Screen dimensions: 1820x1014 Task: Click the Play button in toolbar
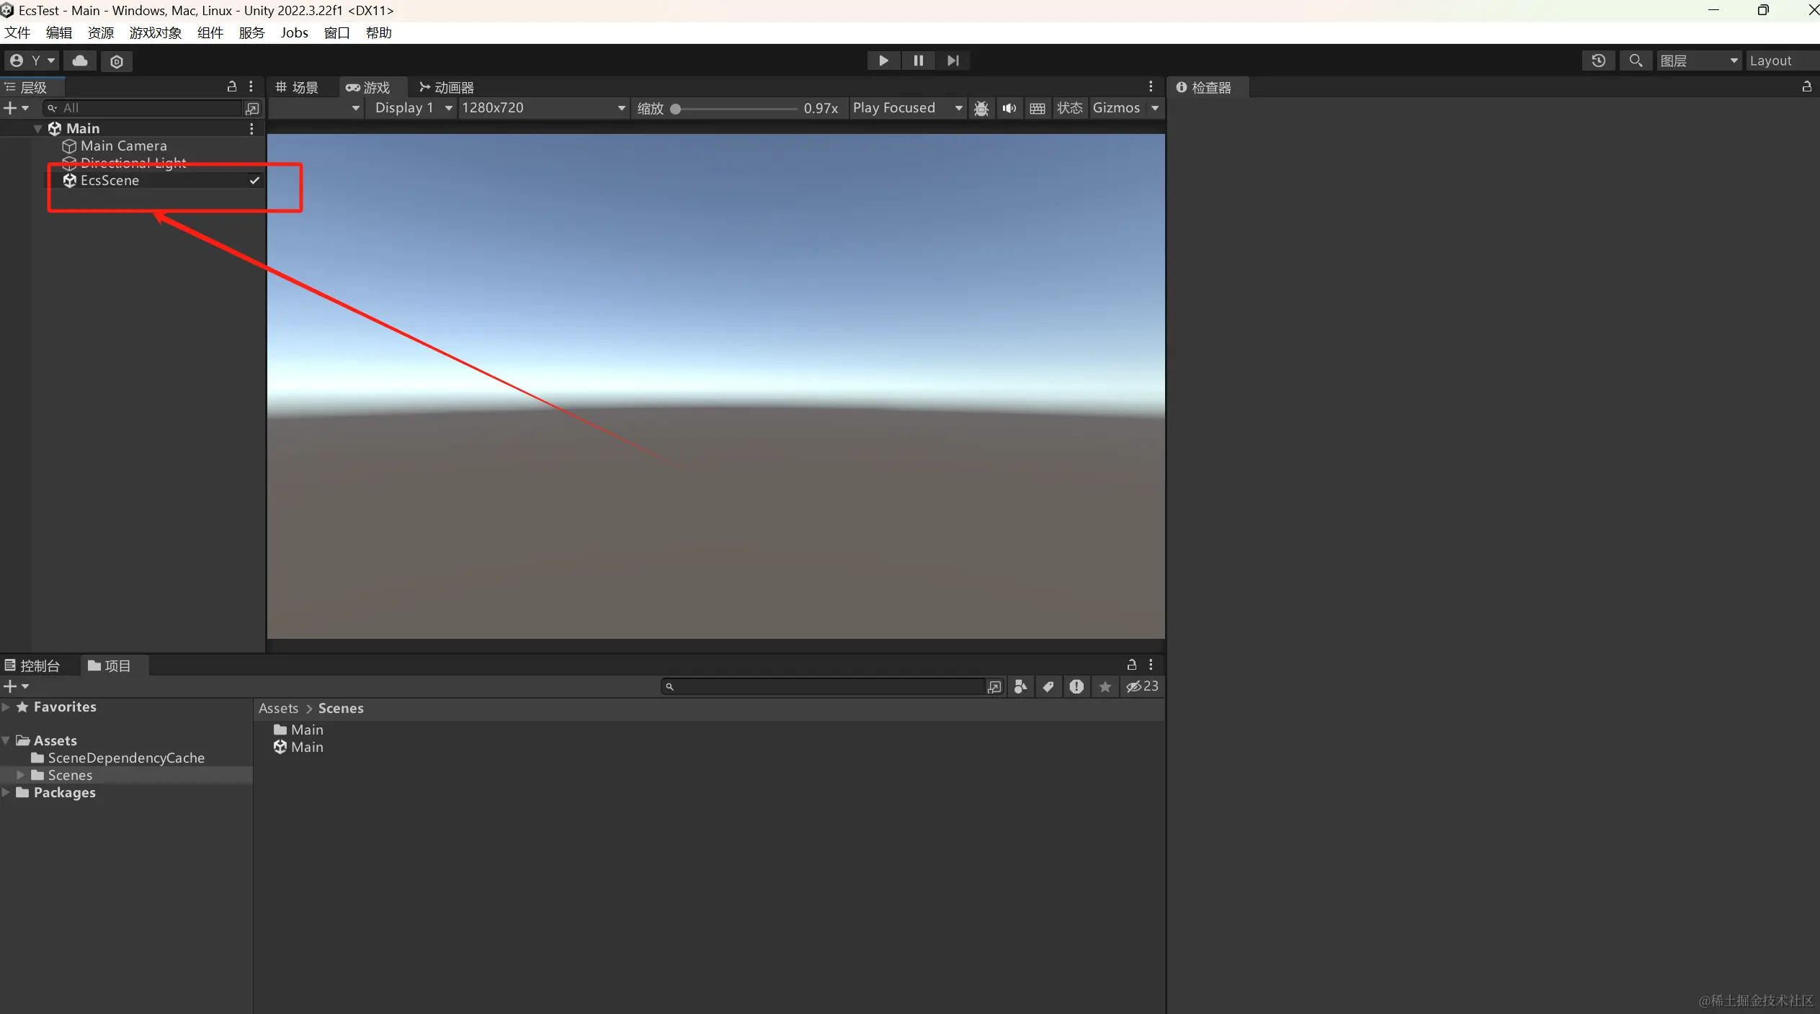pos(883,60)
